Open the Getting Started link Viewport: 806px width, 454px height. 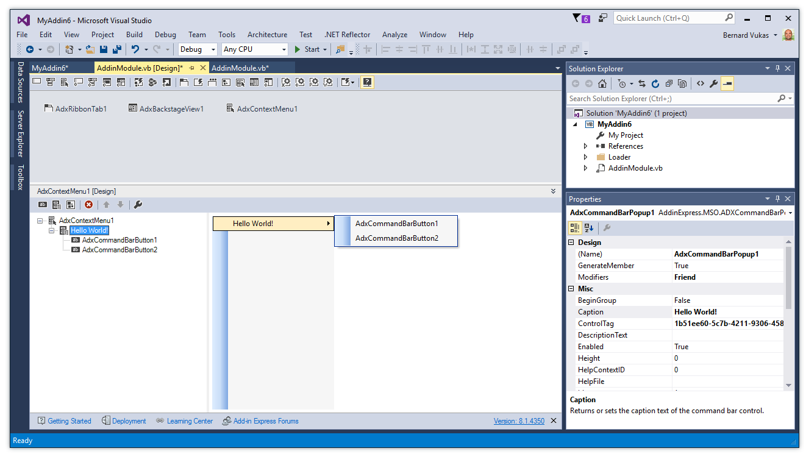(64, 421)
